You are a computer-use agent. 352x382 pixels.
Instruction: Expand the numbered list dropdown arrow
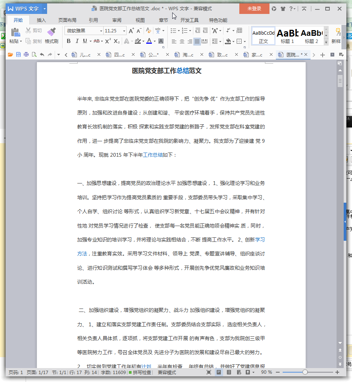[x=190, y=31]
